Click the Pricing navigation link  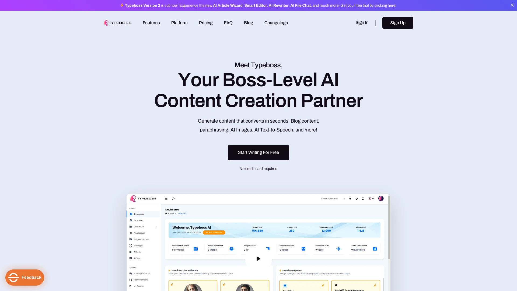[x=206, y=23]
